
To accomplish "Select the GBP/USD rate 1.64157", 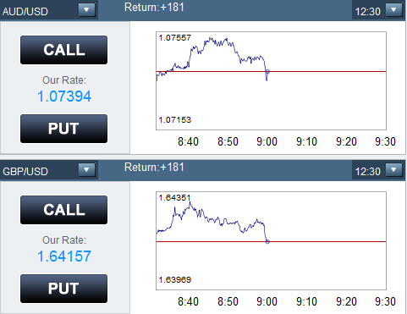I will (x=64, y=256).
